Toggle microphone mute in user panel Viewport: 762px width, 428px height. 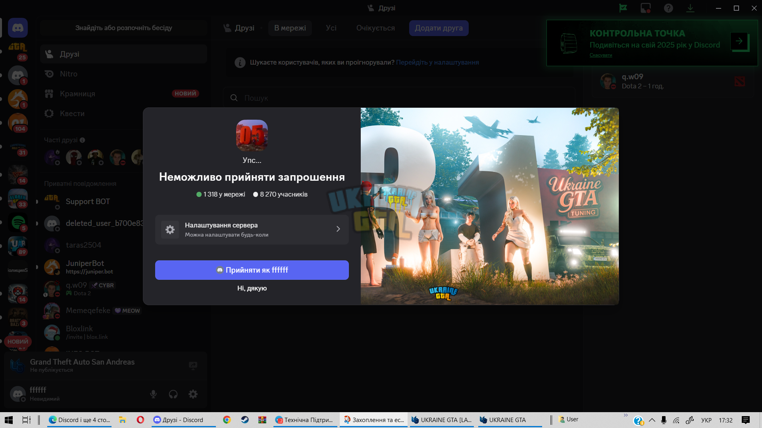(x=153, y=394)
